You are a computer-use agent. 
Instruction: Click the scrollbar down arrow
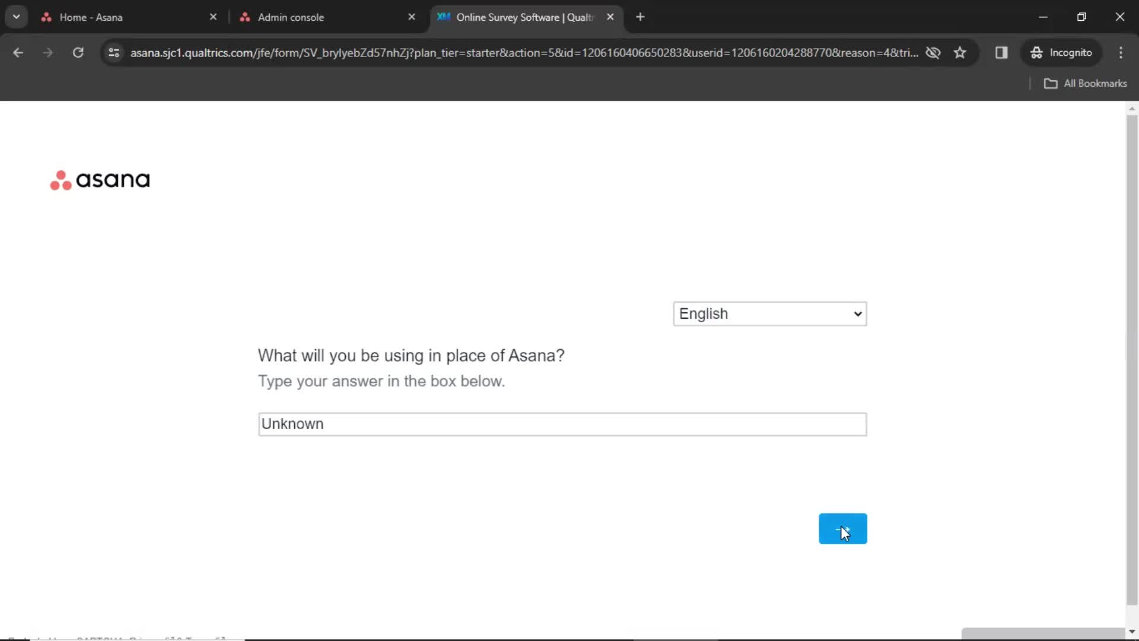(1132, 632)
